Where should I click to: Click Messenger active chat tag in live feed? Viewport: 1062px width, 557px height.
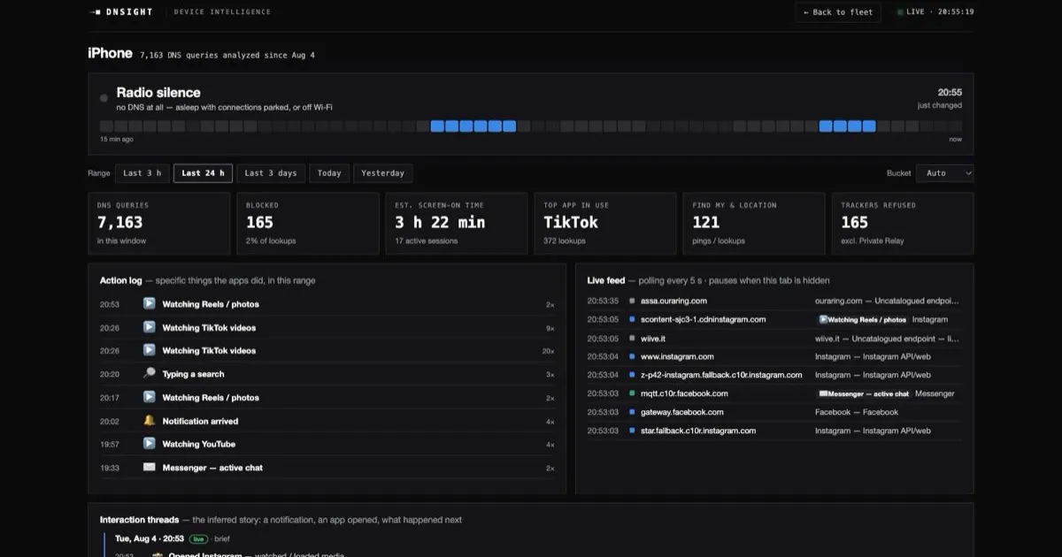[x=863, y=393]
